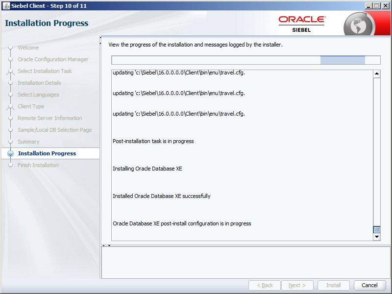Click the scroll-up arrow on the log panel
The height and width of the screenshot is (294, 392).
(x=376, y=74)
